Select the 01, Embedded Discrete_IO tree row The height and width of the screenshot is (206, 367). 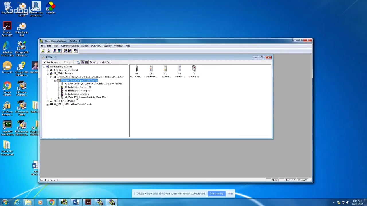click(77, 87)
